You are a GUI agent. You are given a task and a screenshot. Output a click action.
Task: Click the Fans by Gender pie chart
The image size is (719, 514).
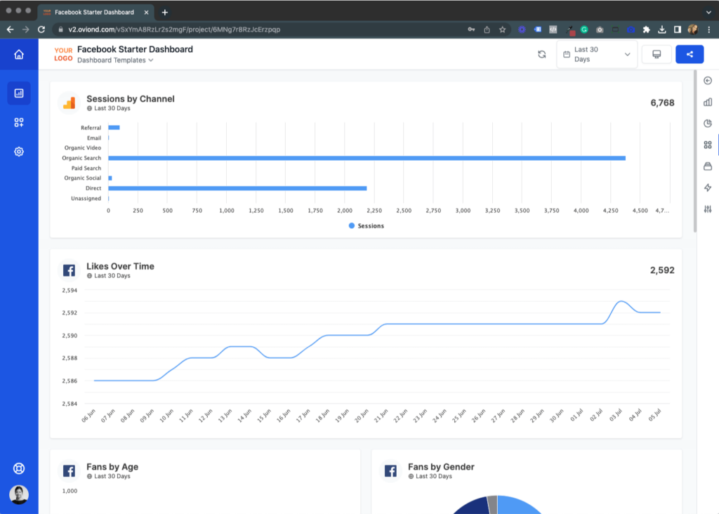[498, 504]
